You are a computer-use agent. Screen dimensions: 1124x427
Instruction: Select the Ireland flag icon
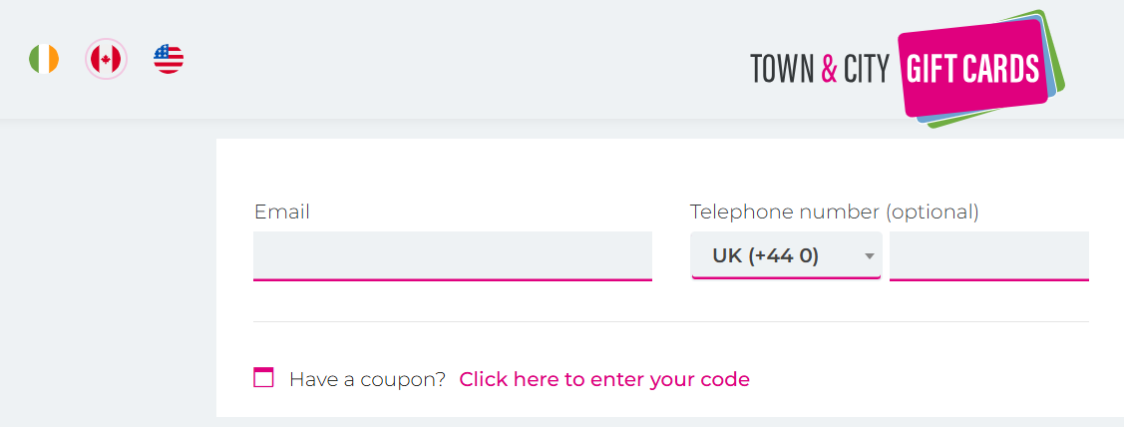(x=44, y=59)
